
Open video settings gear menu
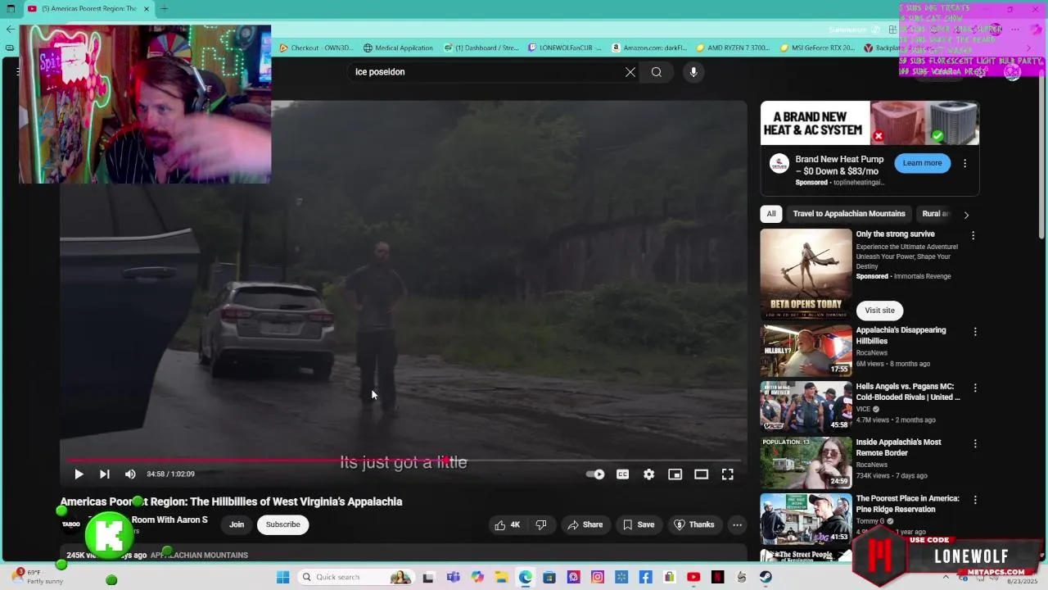(648, 474)
